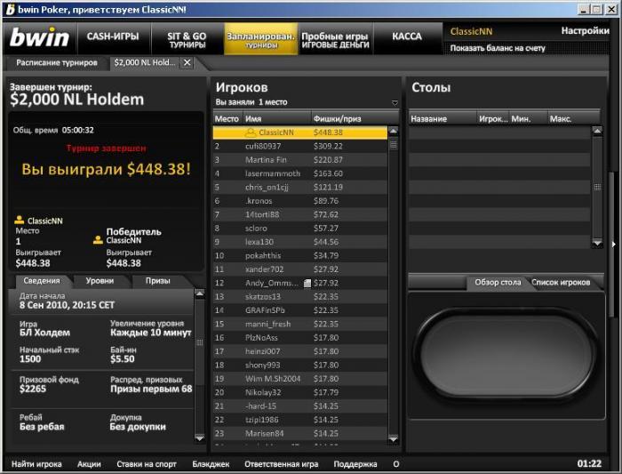Click the bwin logo

pyautogui.click(x=39, y=37)
